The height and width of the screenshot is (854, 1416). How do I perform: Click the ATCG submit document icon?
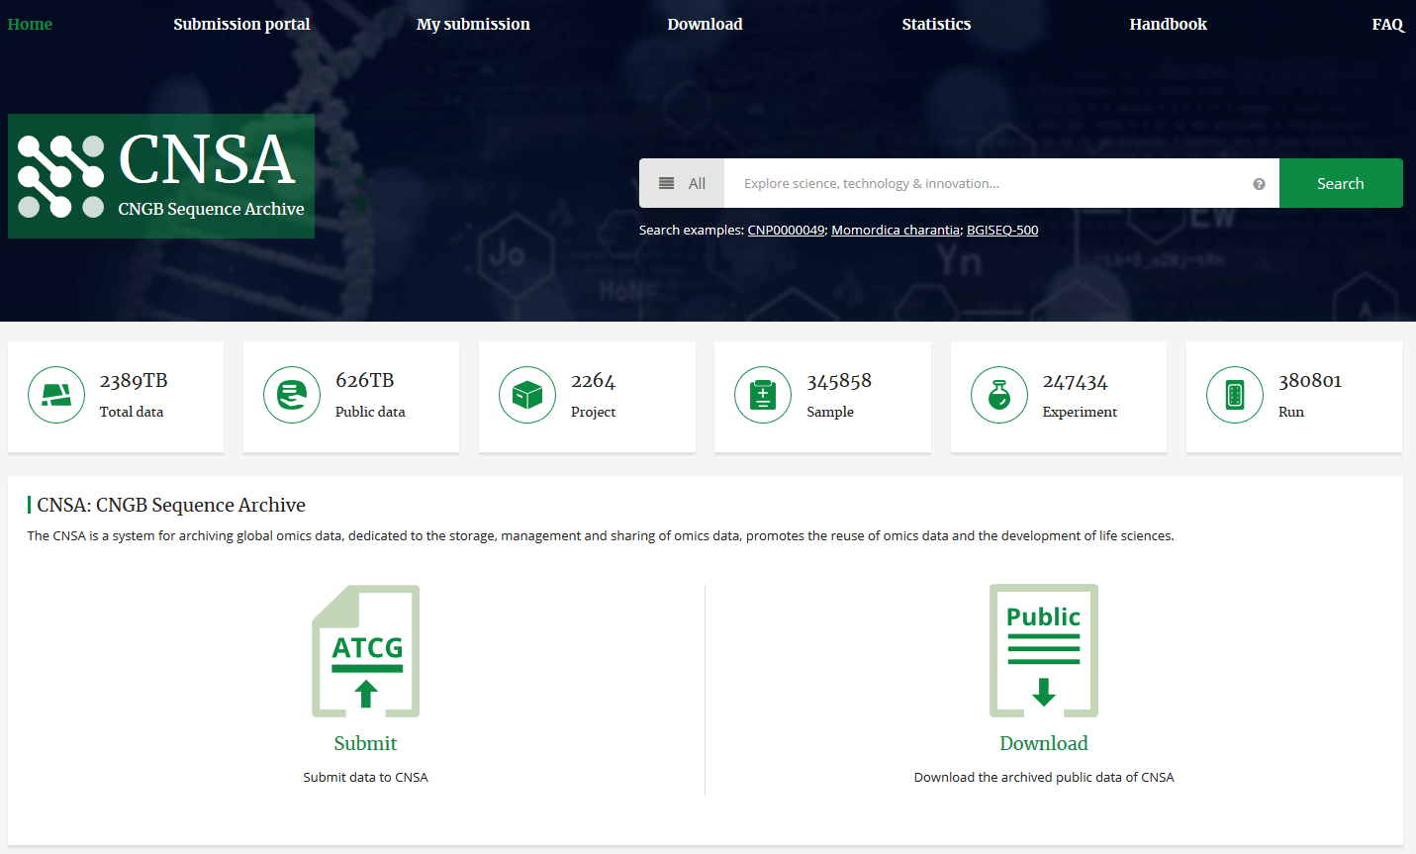tap(366, 650)
